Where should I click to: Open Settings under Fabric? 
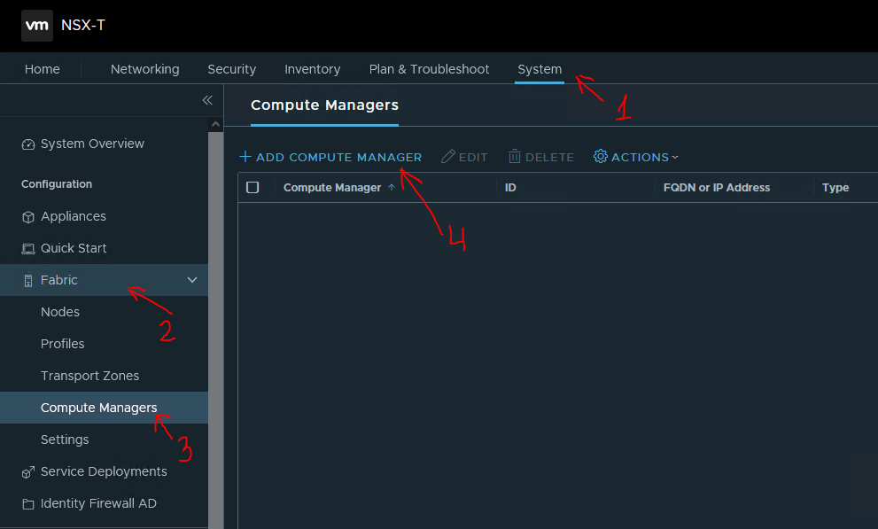pyautogui.click(x=65, y=440)
